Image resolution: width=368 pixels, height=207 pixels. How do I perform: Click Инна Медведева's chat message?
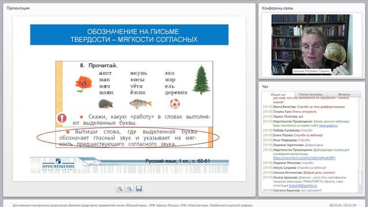tap(287, 140)
